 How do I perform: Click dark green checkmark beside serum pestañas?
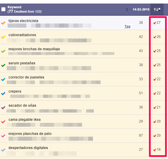[x=3, y=65]
